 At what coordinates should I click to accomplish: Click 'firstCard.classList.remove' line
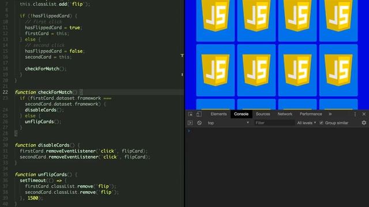coord(71,186)
